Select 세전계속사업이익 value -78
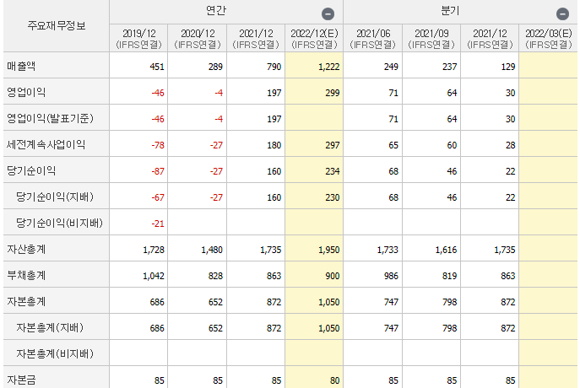 point(158,145)
